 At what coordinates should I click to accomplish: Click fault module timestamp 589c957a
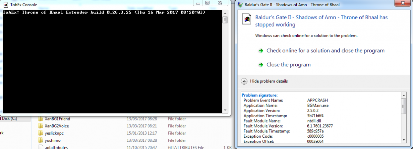click(316, 131)
